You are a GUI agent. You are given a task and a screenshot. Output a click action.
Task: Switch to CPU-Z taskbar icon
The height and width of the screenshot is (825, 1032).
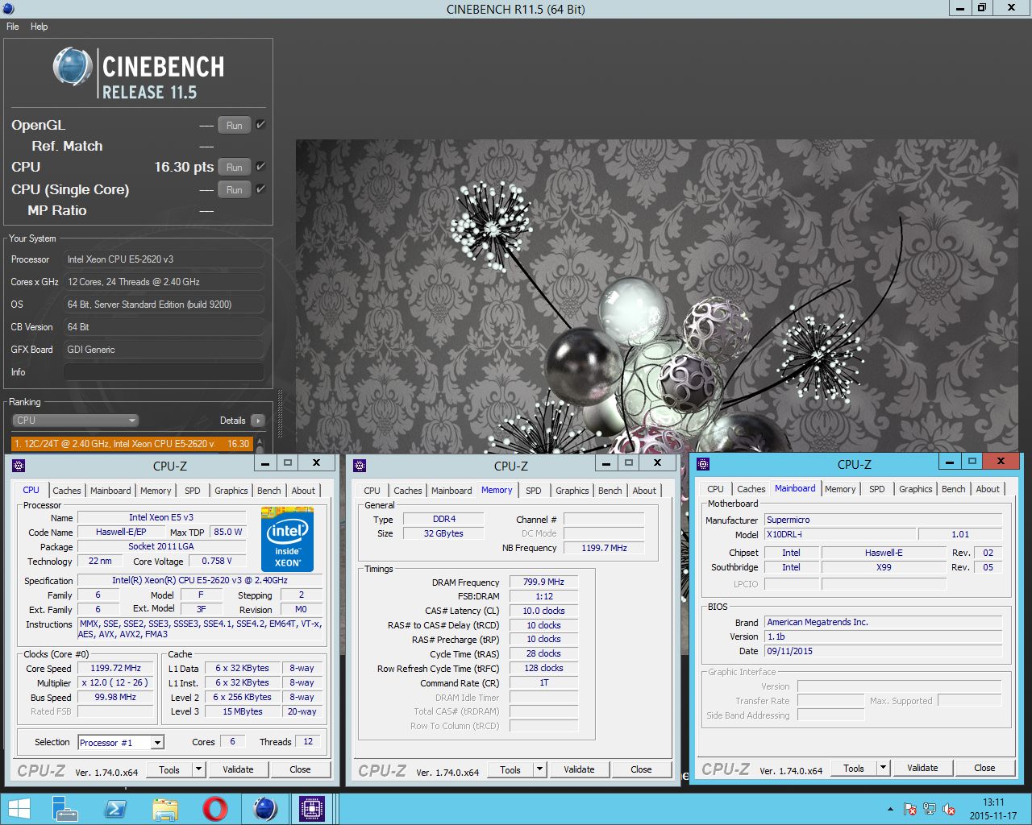coord(312,809)
